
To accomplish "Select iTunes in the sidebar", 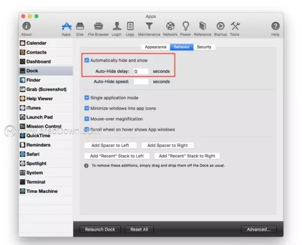I will [x=46, y=108].
